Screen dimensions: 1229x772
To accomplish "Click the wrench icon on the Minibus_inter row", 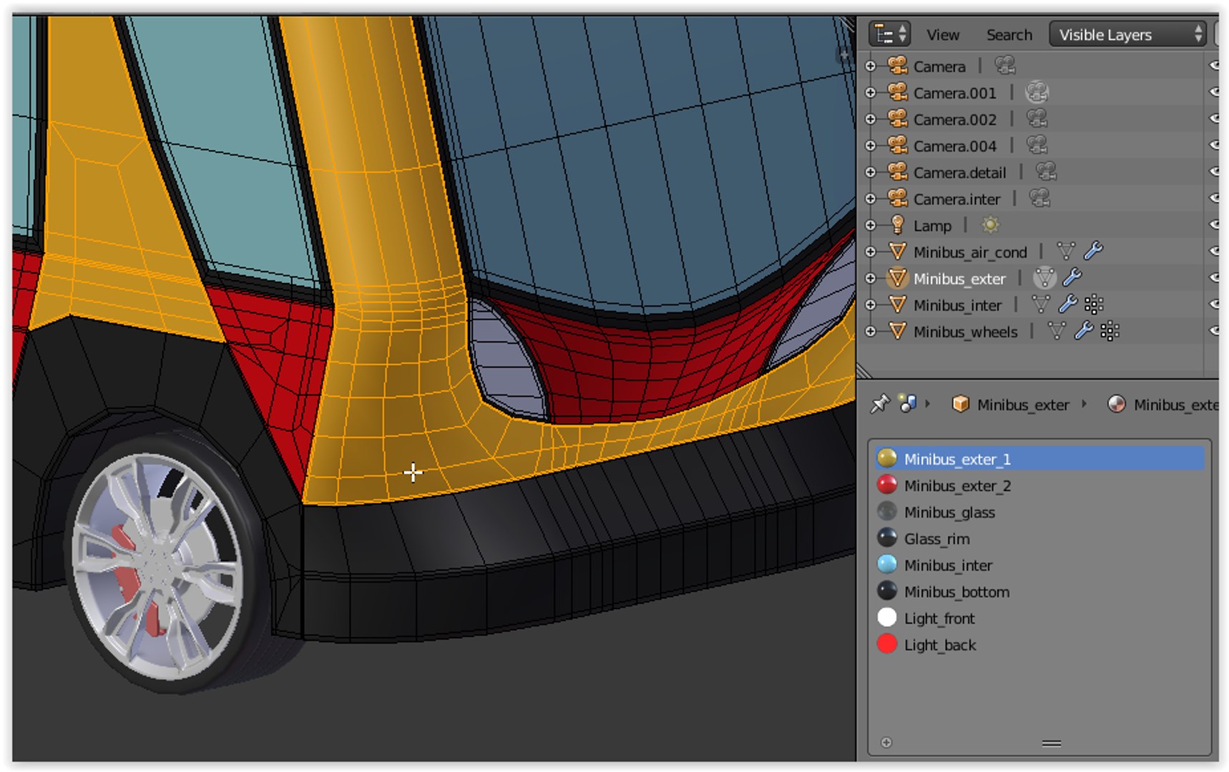I will 1067,305.
